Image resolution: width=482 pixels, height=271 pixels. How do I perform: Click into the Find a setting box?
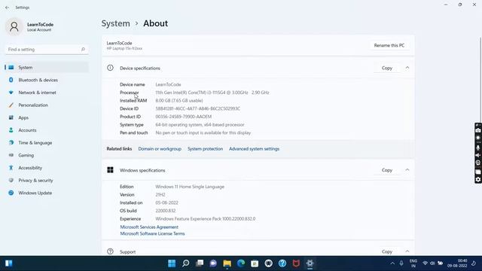pos(47,50)
